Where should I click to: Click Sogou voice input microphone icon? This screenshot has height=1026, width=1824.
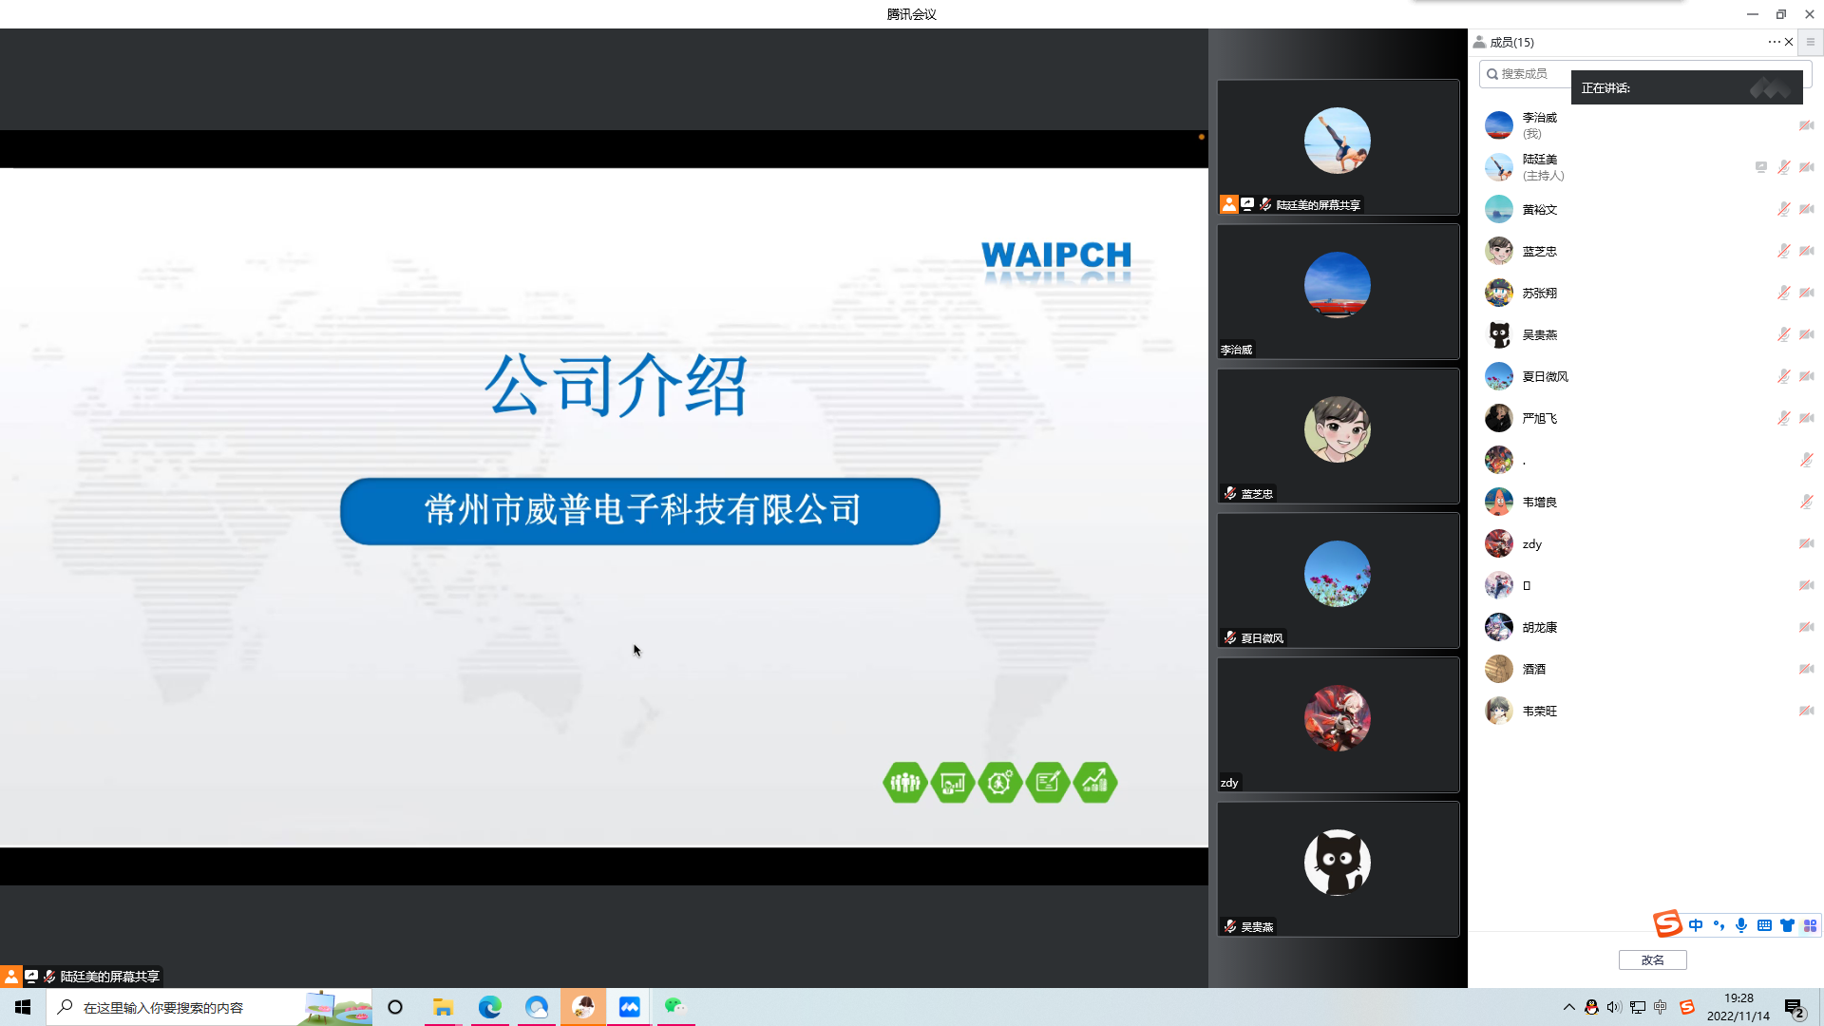[x=1740, y=925]
